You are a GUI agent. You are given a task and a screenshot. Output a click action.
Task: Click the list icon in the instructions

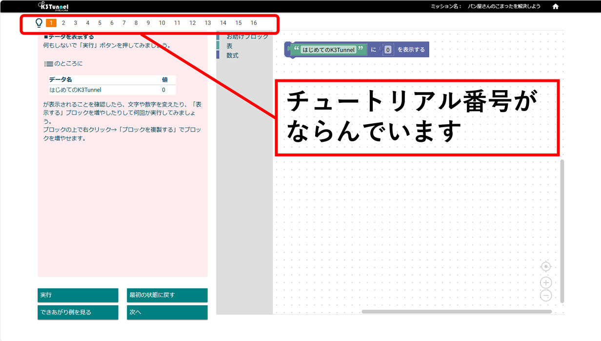click(48, 64)
